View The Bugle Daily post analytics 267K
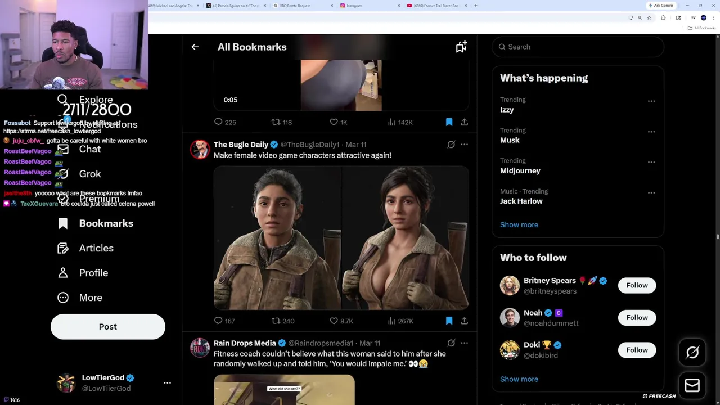720x405 pixels. tap(400, 321)
